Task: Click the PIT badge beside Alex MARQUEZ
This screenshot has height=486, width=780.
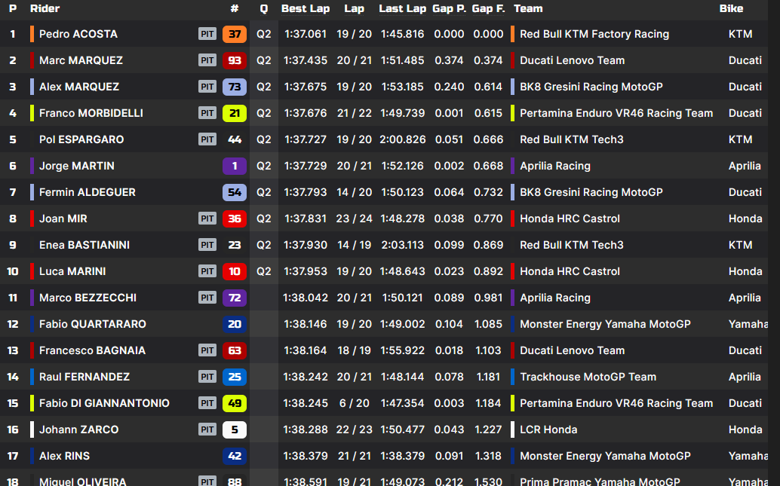Action: pyautogui.click(x=207, y=87)
